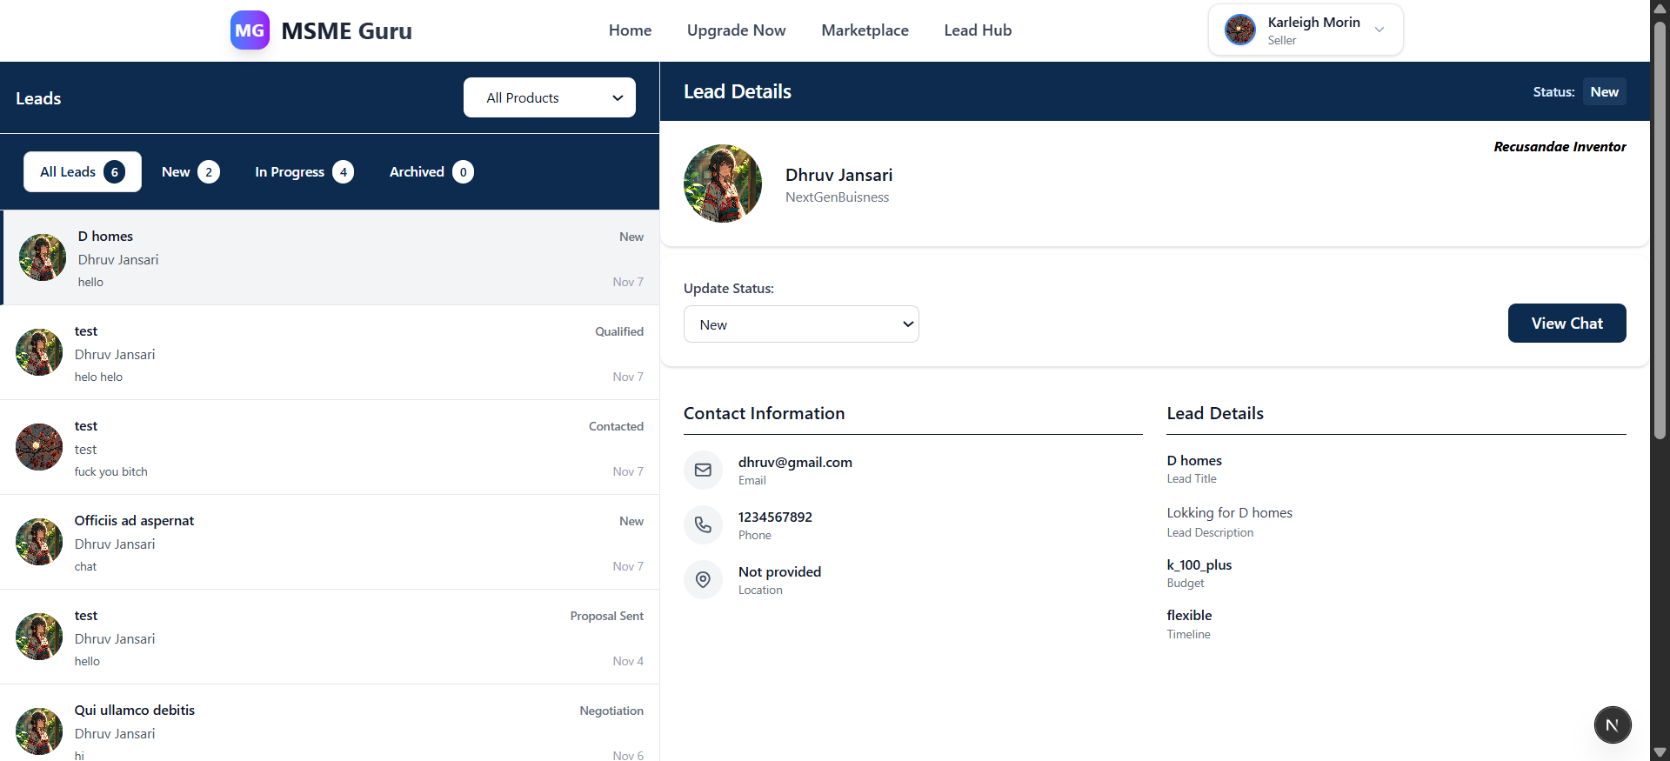The width and height of the screenshot is (1670, 761).
Task: Click the round N badge icon
Action: point(1612,724)
